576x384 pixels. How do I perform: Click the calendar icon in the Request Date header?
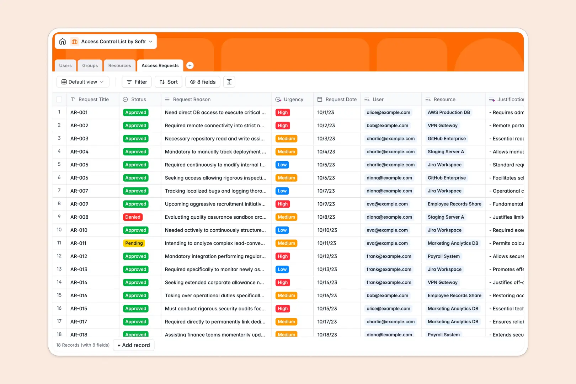tap(320, 99)
